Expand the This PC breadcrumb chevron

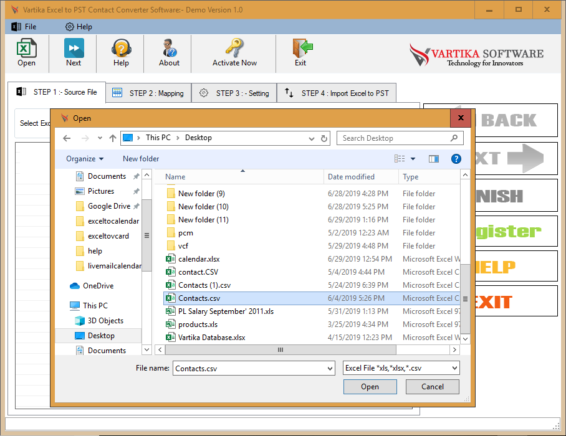[x=178, y=138]
